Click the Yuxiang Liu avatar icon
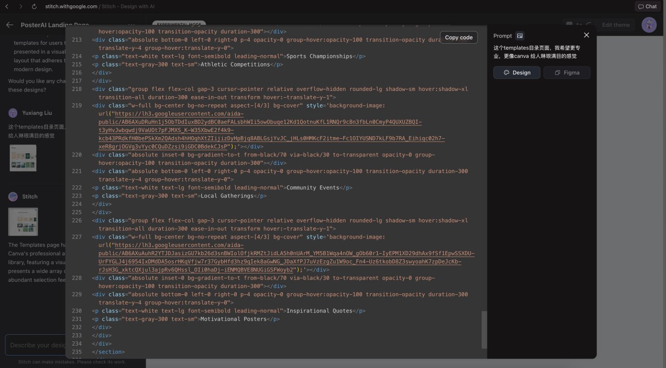This screenshot has height=368, width=666. pyautogui.click(x=12, y=113)
